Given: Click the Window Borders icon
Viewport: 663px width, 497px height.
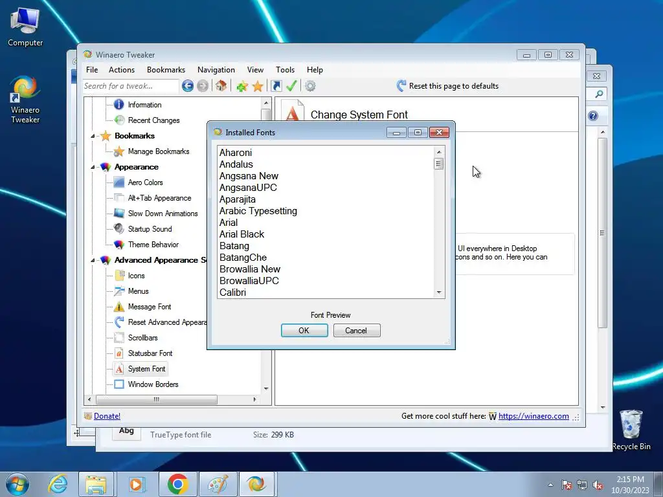Looking at the screenshot, I should 119,384.
